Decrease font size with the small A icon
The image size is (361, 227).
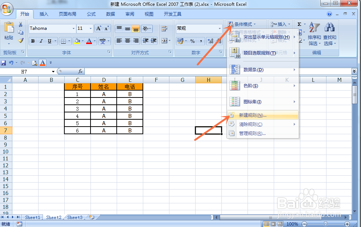pyautogui.click(x=106, y=28)
